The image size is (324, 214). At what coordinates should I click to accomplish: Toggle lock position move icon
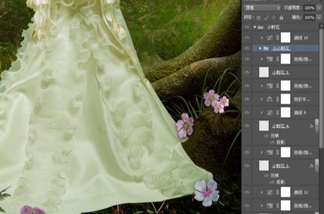274,18
